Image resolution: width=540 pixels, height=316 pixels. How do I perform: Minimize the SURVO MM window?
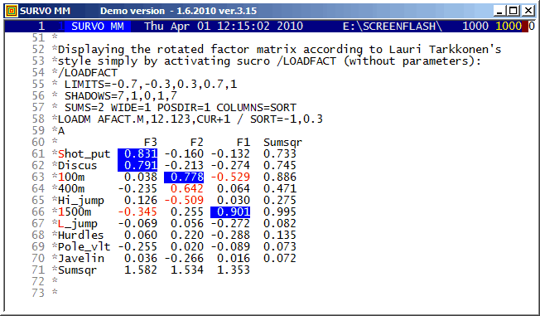[499, 11]
